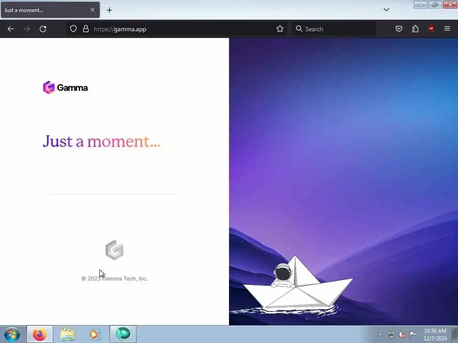Click the Show desktop button

pos(455,334)
